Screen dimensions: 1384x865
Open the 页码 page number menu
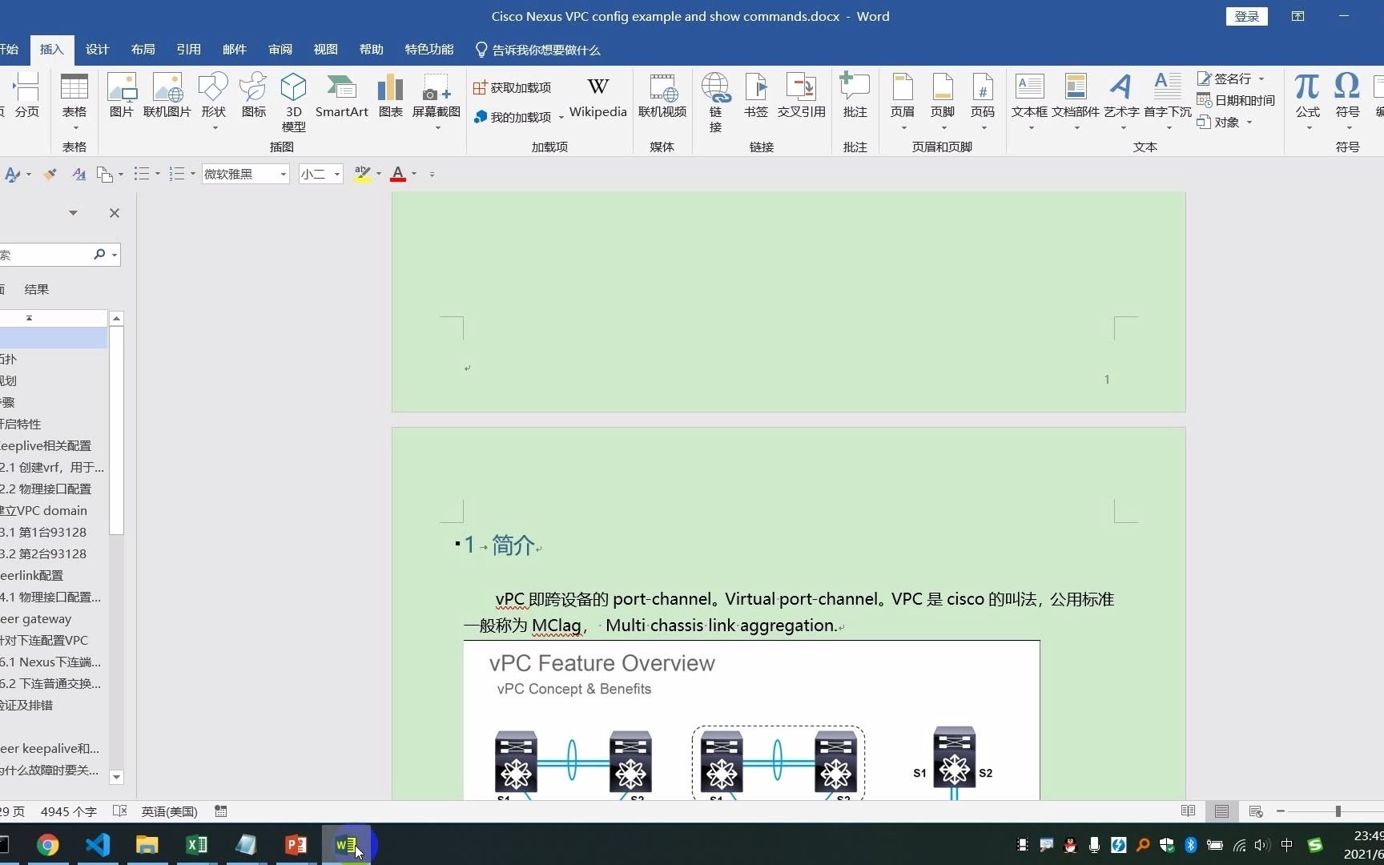pyautogui.click(x=983, y=102)
